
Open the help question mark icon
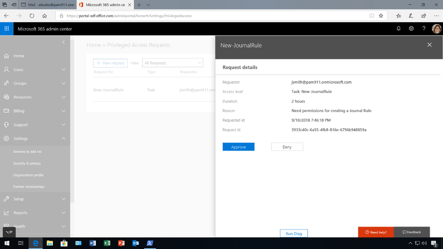(424, 28)
